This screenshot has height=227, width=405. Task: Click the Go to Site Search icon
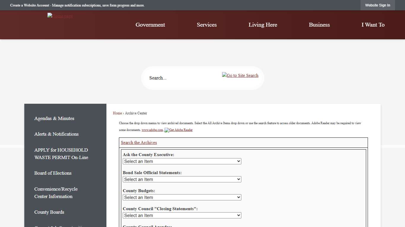(x=240, y=75)
